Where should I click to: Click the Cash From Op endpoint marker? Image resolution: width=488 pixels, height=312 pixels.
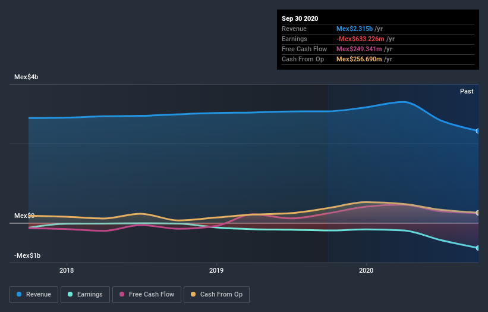pyautogui.click(x=477, y=213)
